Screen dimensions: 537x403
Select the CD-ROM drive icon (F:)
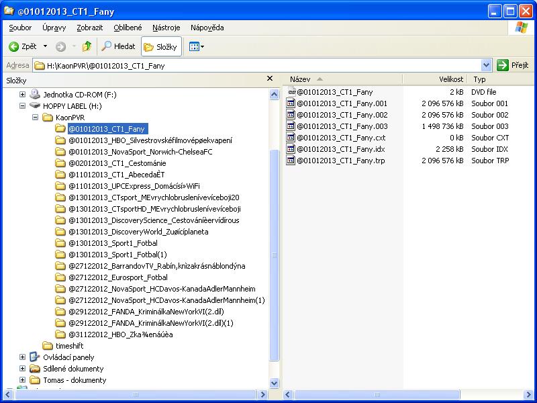click(35, 94)
